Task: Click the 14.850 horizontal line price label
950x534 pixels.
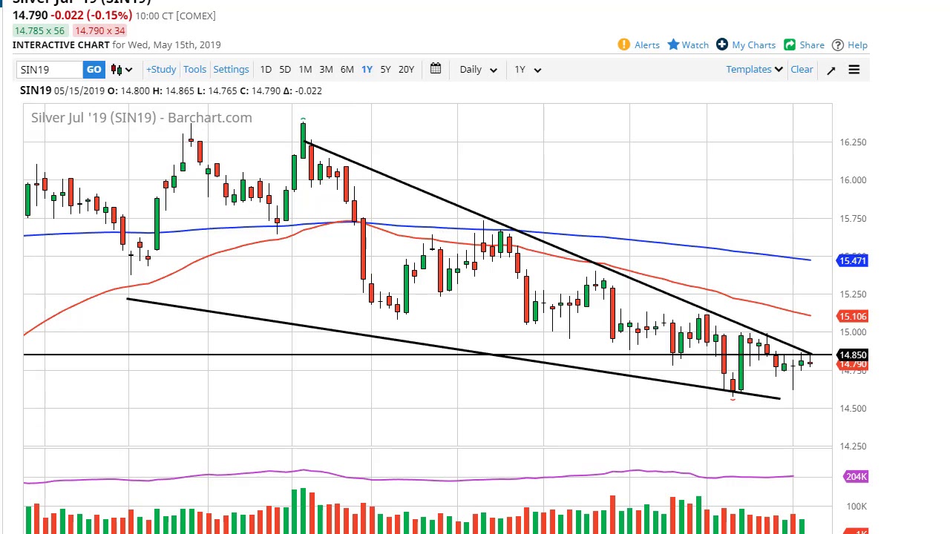Action: [853, 355]
